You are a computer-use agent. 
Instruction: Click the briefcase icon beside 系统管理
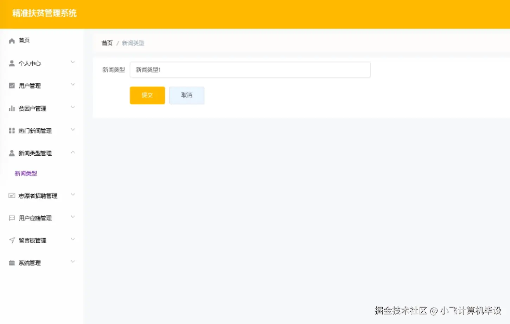click(x=12, y=263)
